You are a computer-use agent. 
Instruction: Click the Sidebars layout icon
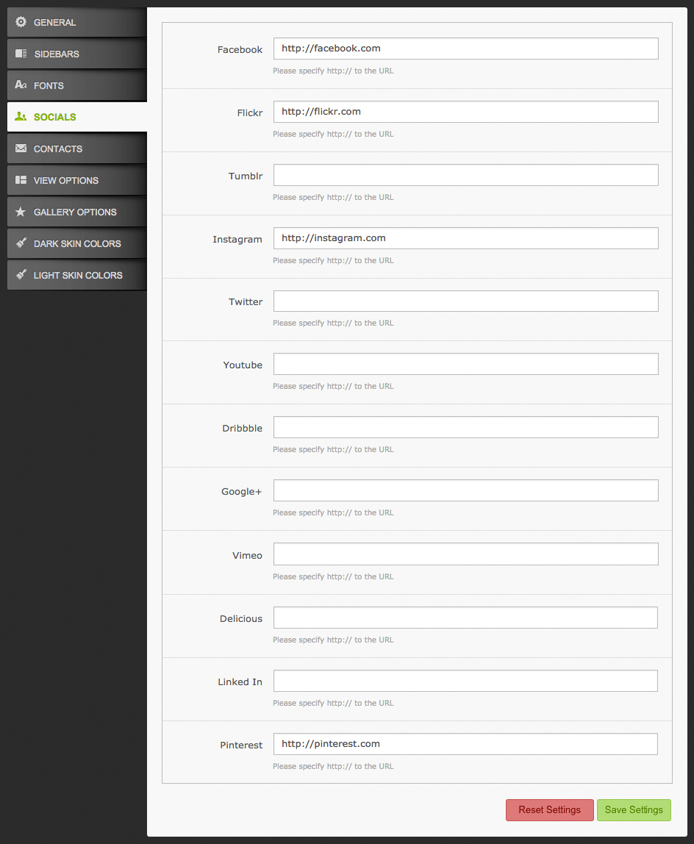click(21, 53)
